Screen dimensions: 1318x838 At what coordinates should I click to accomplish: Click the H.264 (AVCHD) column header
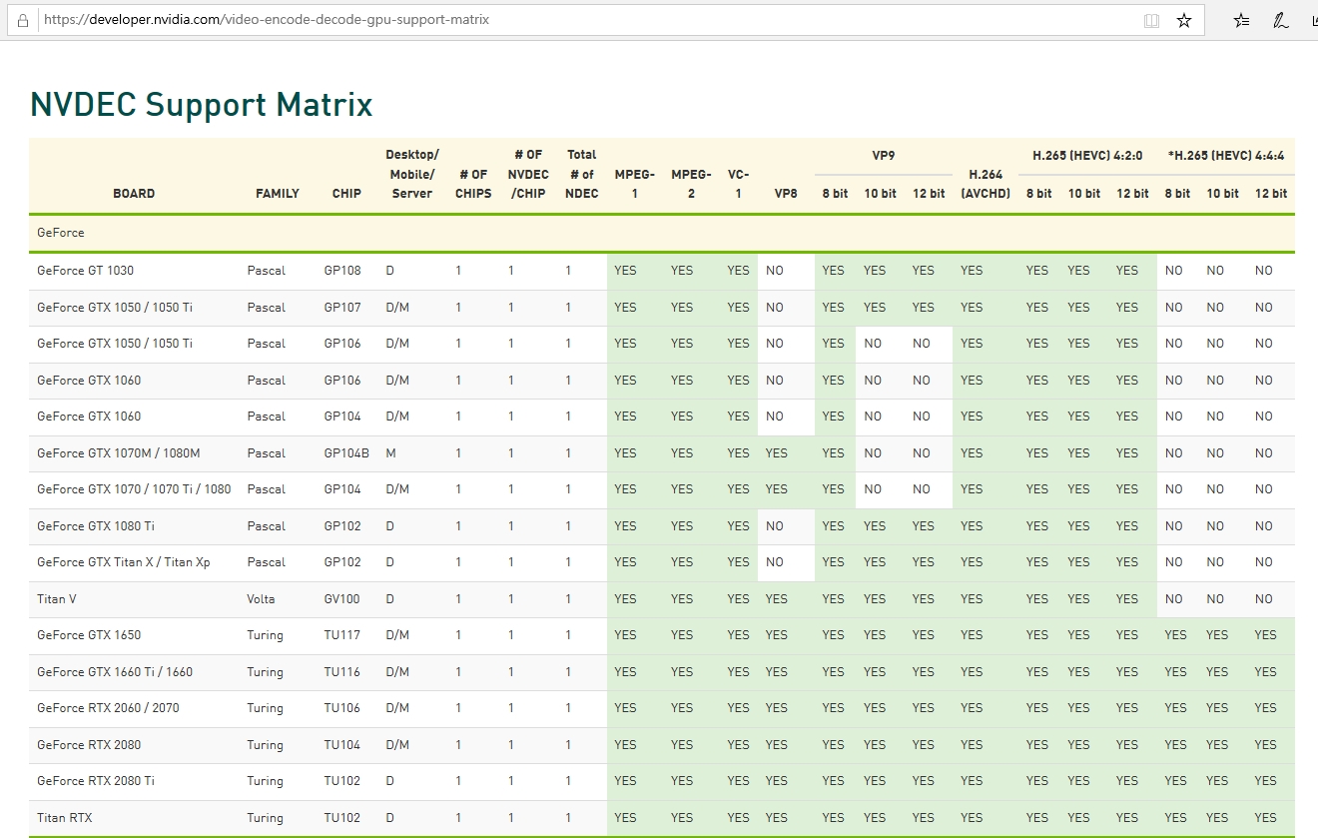pos(986,184)
